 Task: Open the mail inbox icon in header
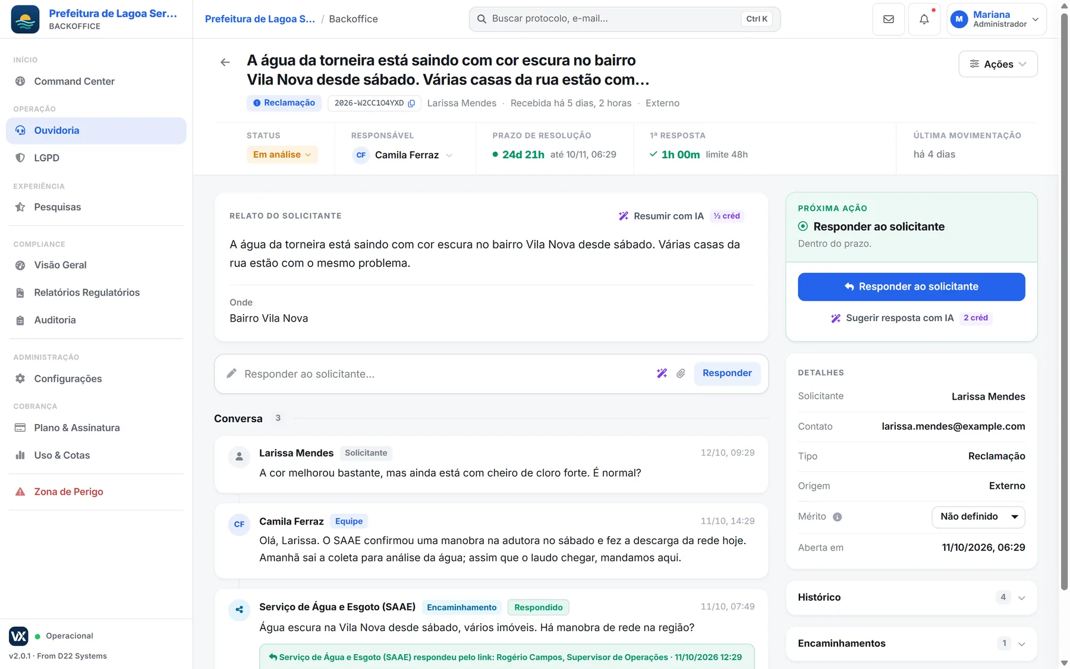[x=889, y=19]
